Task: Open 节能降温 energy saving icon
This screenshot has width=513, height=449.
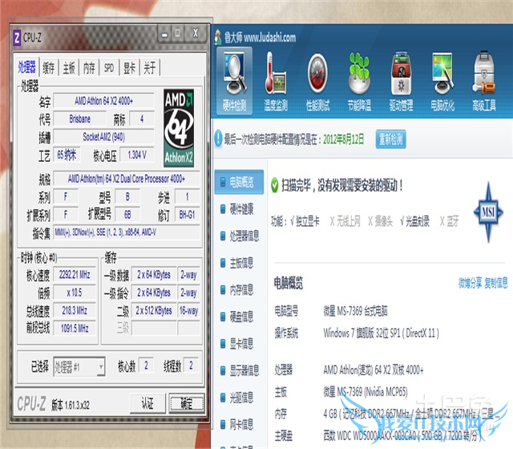Action: pos(359,81)
